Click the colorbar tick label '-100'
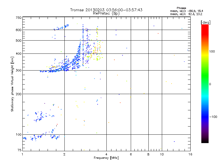Screen dimensions: 224x168 tap(213, 117)
